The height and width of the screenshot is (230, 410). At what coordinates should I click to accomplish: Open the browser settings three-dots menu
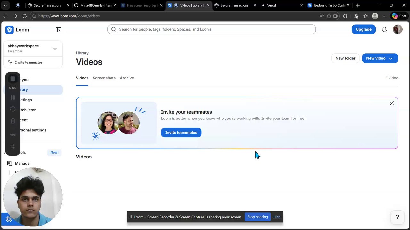pyautogui.click(x=384, y=16)
